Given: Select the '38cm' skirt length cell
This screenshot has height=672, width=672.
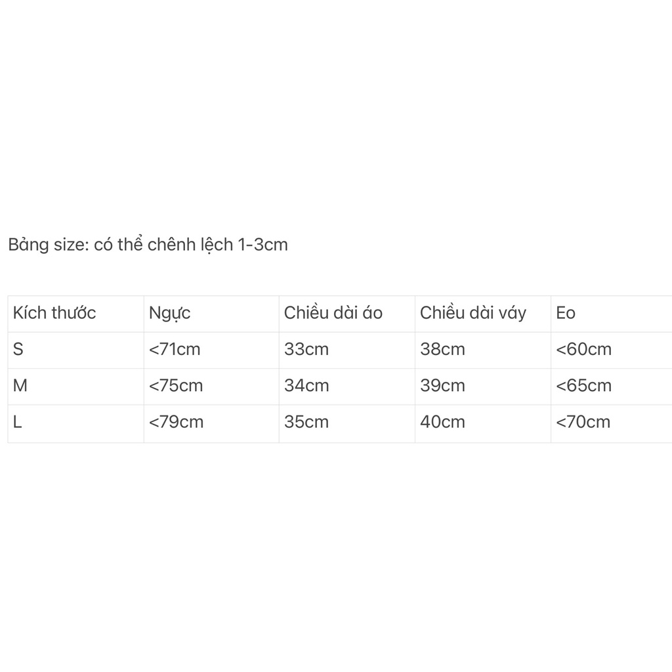Looking at the screenshot, I should [442, 349].
